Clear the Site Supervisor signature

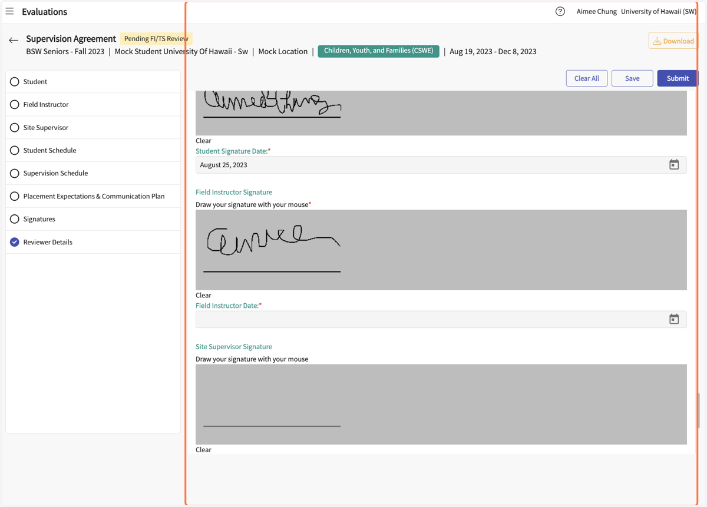203,449
